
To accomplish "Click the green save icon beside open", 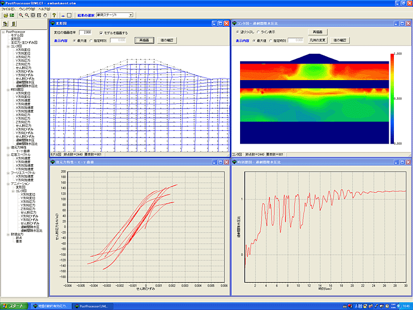I will [12, 16].
